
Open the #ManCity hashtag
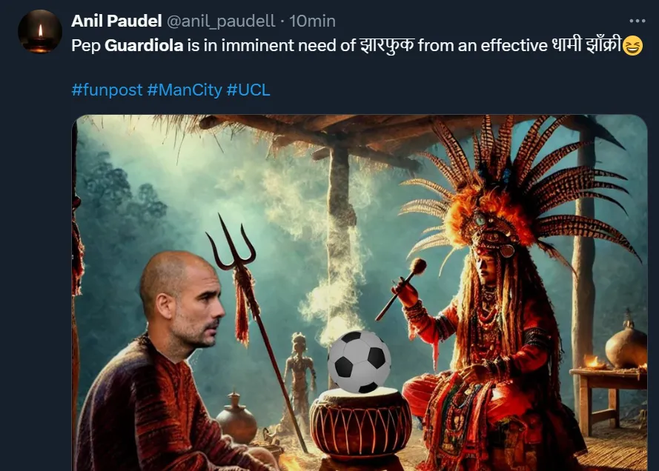coord(185,90)
